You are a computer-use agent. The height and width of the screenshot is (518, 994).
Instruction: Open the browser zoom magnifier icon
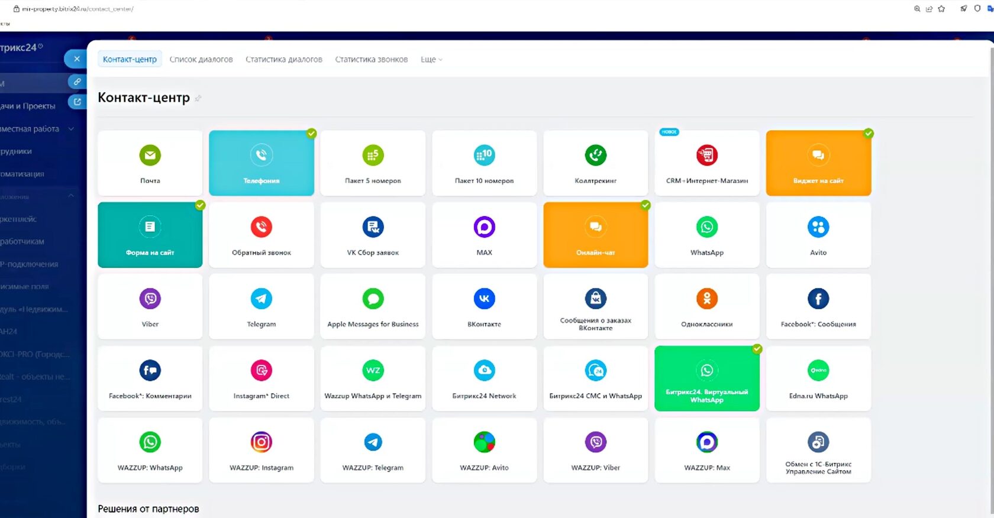coord(917,9)
